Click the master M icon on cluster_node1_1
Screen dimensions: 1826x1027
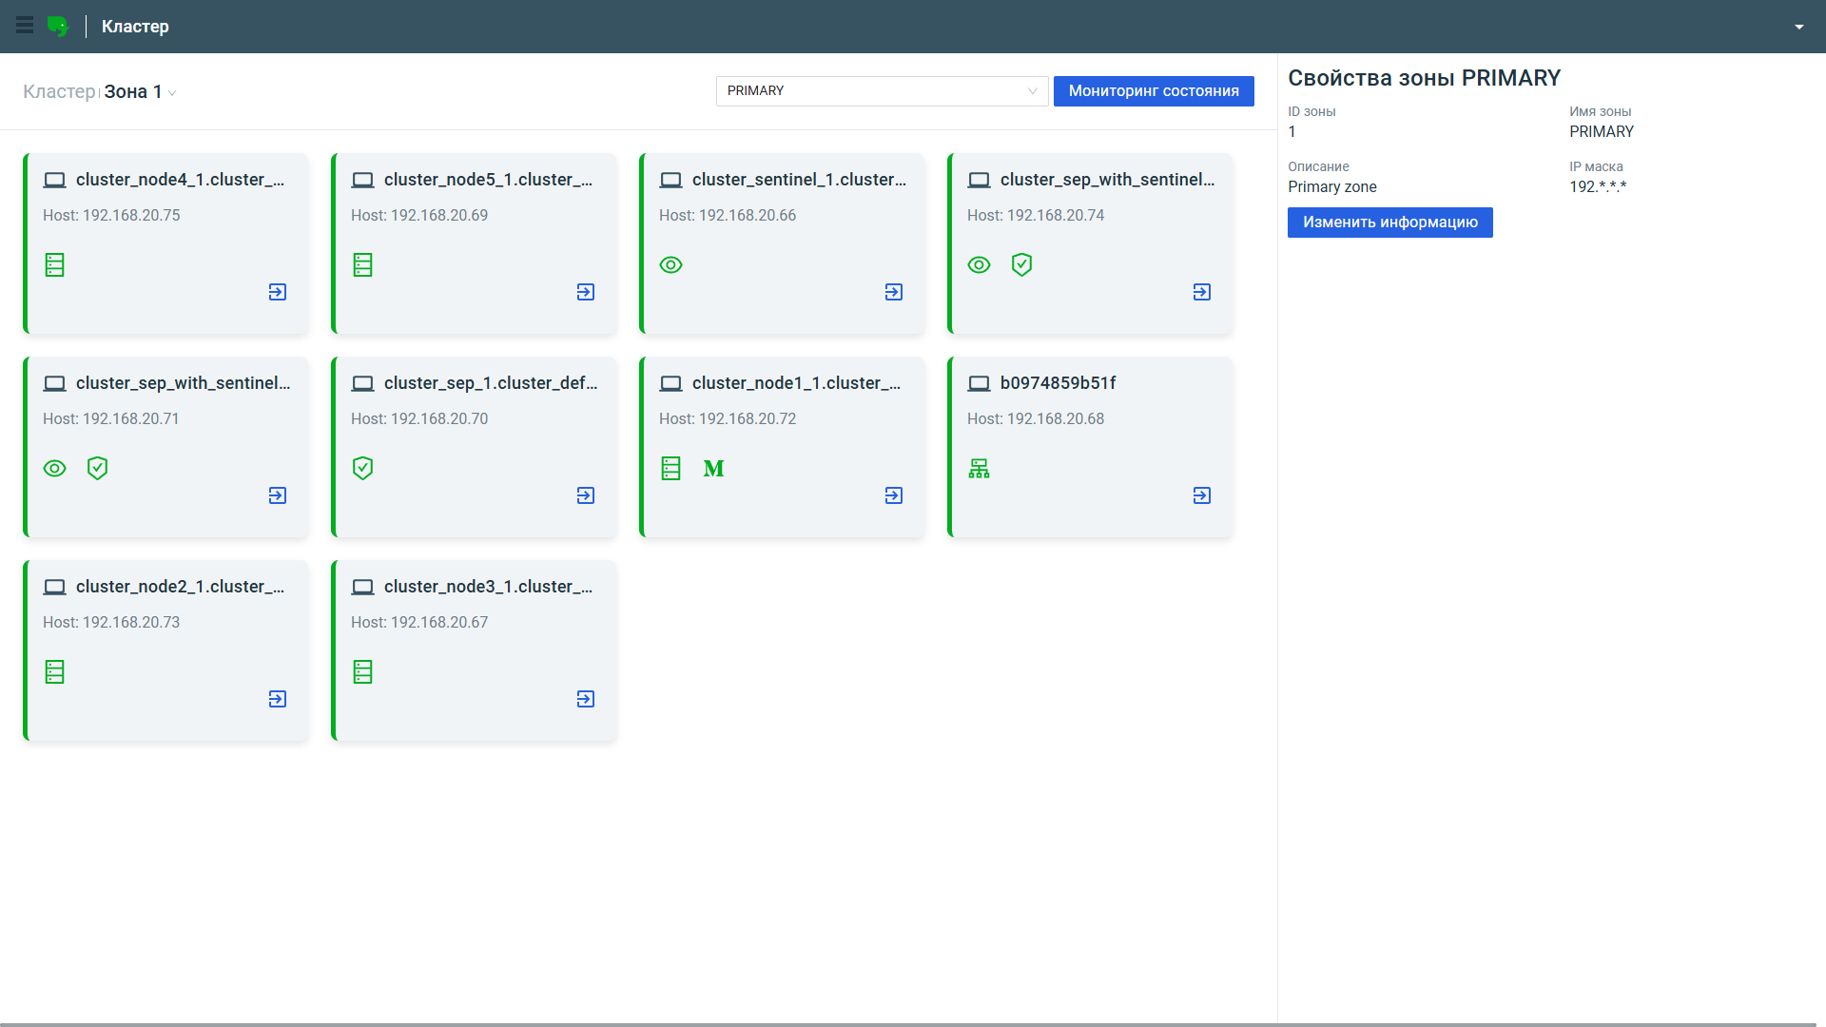[x=713, y=469]
